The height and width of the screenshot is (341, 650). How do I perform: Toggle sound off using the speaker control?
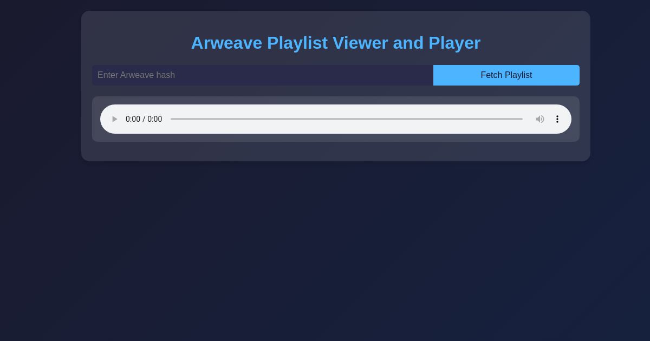[540, 119]
